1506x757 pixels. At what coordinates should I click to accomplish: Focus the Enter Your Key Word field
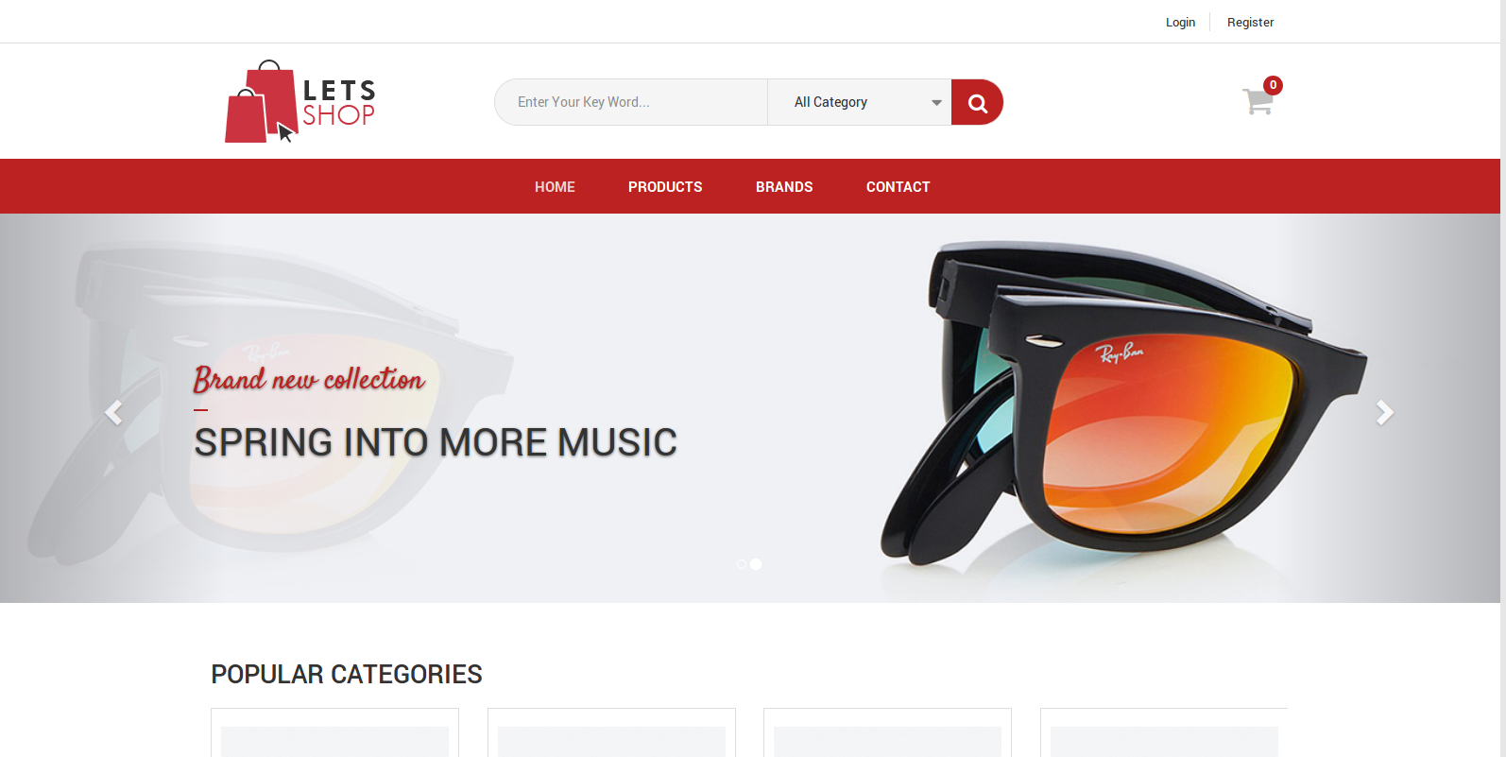point(631,102)
